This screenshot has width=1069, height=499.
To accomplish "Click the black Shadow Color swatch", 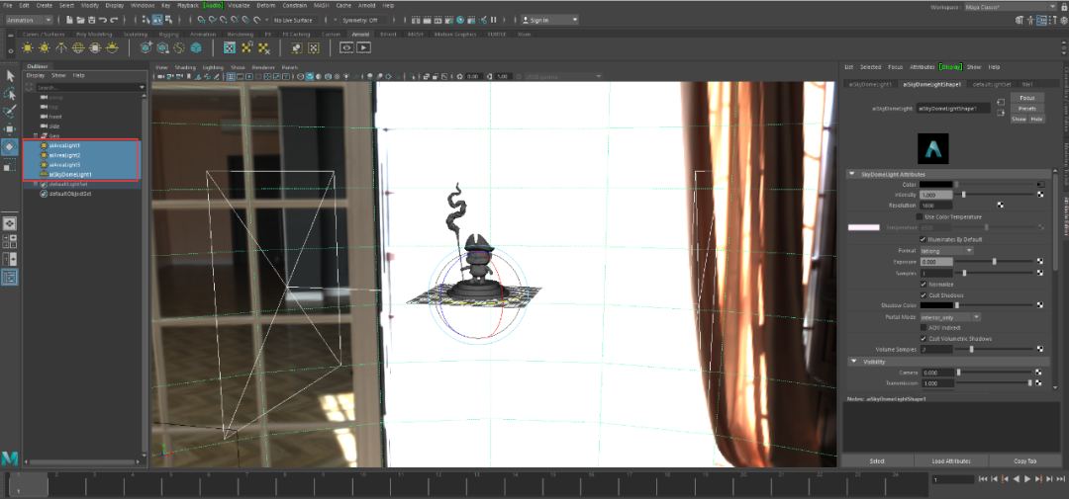I will coord(936,305).
